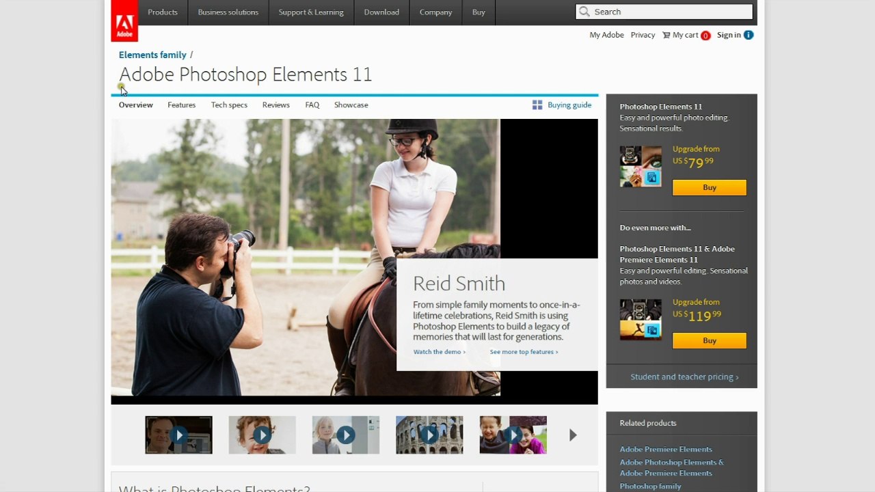Open the Business solutions menu
The width and height of the screenshot is (875, 492).
(228, 12)
